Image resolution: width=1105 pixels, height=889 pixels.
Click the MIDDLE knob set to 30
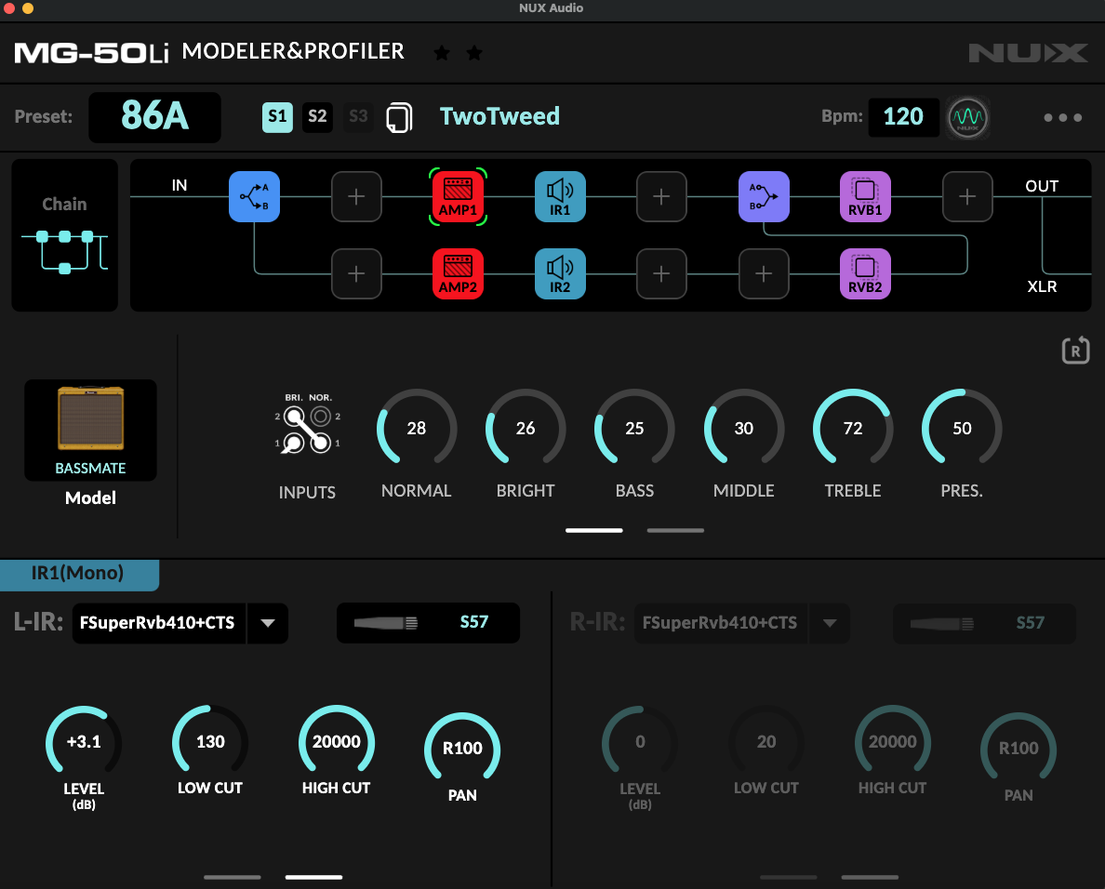pos(743,428)
